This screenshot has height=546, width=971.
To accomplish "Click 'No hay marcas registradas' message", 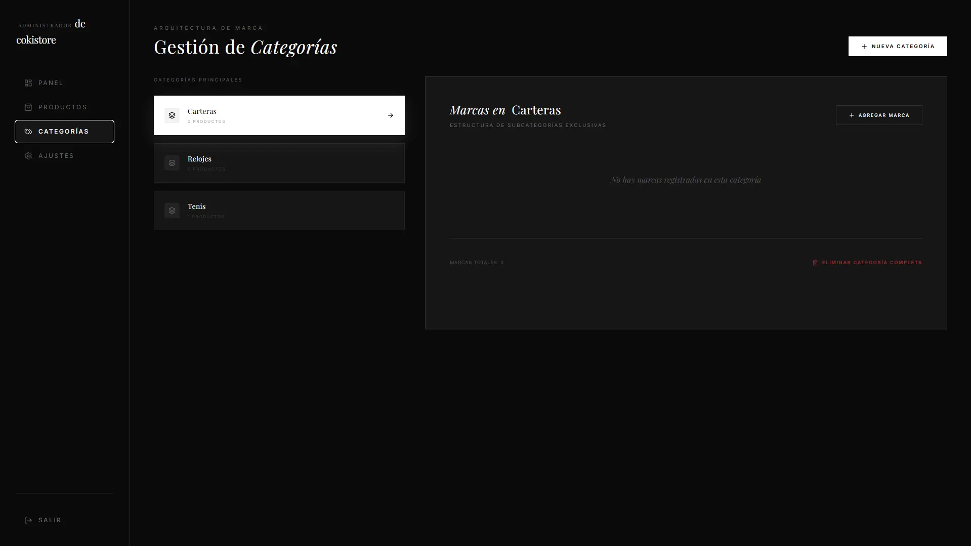I will 686,180.
